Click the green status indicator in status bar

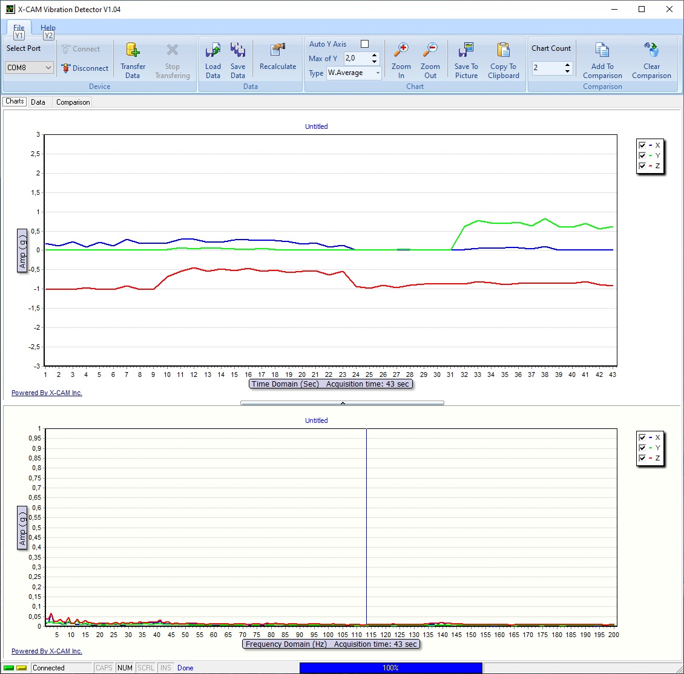(8, 668)
